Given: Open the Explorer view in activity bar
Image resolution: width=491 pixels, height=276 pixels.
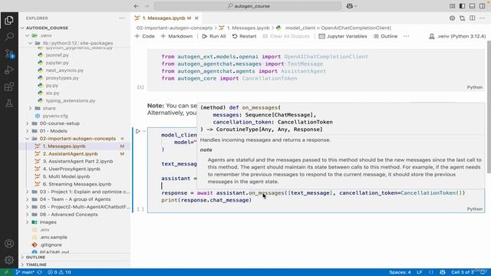Looking at the screenshot, I should 9,21.
